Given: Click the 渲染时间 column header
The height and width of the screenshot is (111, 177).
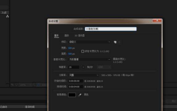Looking at the screenshot, I should click(x=30, y=107).
